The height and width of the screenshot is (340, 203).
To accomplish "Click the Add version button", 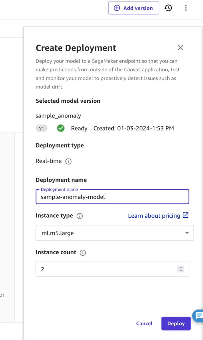I will pyautogui.click(x=134, y=8).
